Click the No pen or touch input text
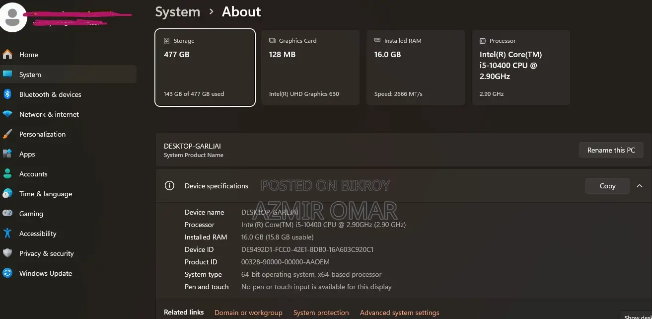Screen dimensions: 652x319 click(316, 287)
